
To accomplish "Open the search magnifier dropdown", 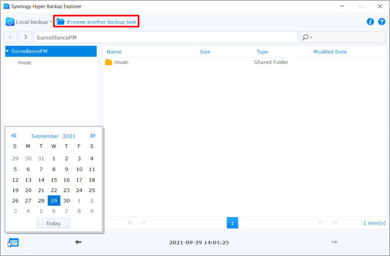I will point(307,37).
